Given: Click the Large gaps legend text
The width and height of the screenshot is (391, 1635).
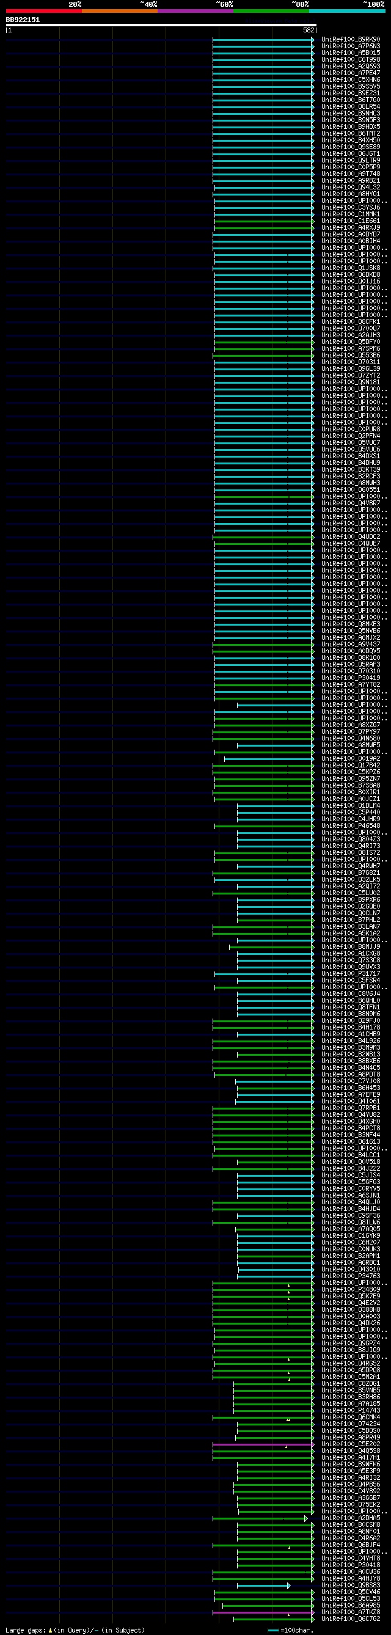Looking at the screenshot, I should [x=75, y=1631].
